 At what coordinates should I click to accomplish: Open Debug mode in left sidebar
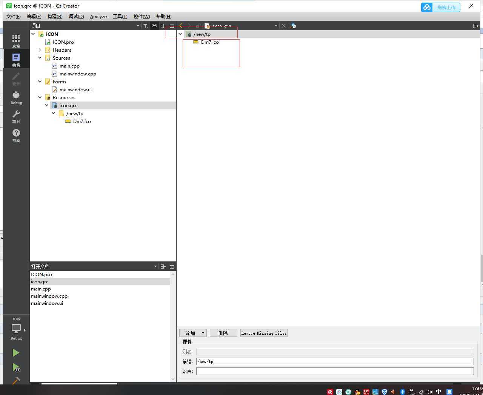[16, 97]
